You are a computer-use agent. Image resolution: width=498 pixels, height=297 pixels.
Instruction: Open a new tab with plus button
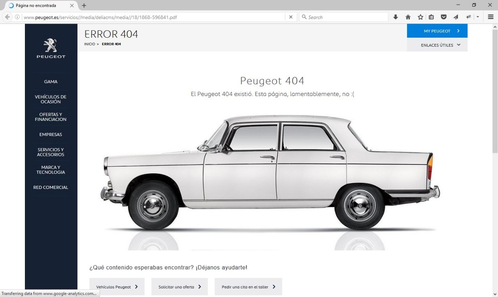point(84,5)
